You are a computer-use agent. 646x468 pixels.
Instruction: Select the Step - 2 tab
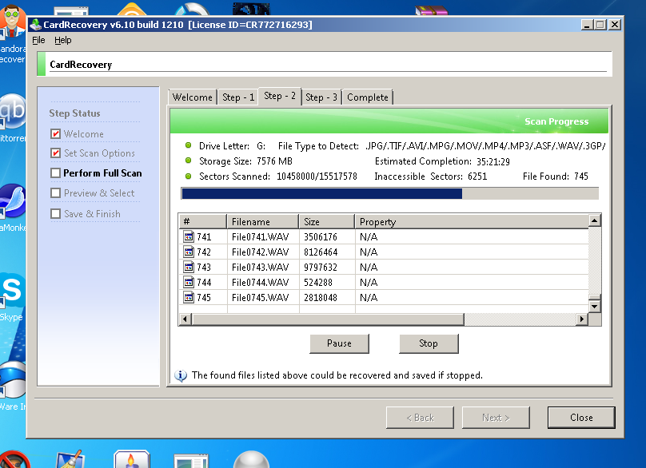pyautogui.click(x=280, y=97)
